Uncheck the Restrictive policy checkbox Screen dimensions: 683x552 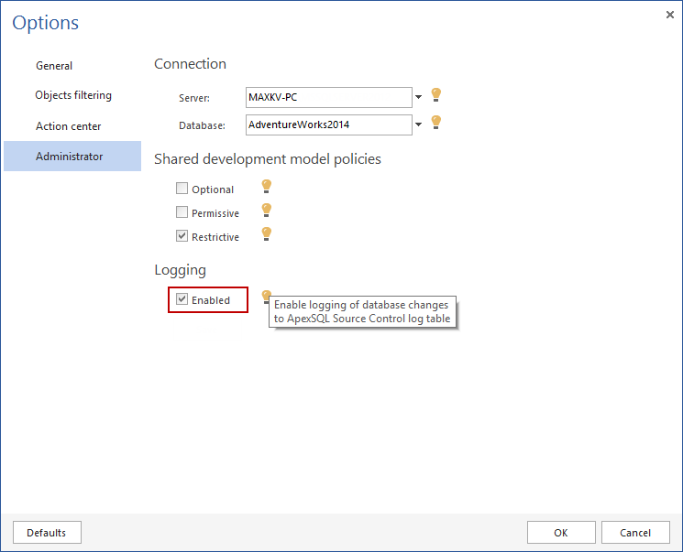[182, 237]
